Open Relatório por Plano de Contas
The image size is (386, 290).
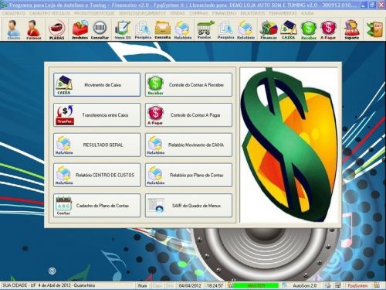click(188, 175)
